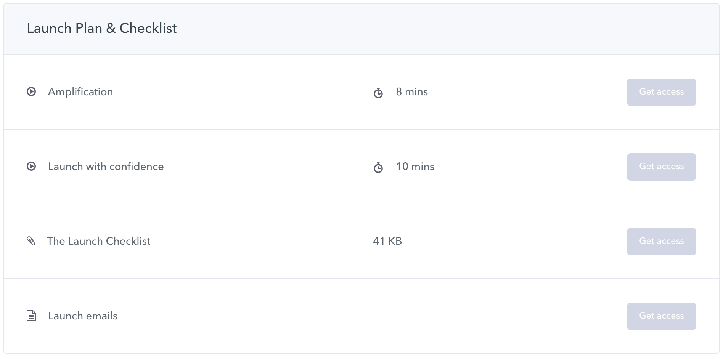Screen dimensions: 723x359
Task: Click the stopwatch icon next to 8 mins
Action: click(x=378, y=93)
